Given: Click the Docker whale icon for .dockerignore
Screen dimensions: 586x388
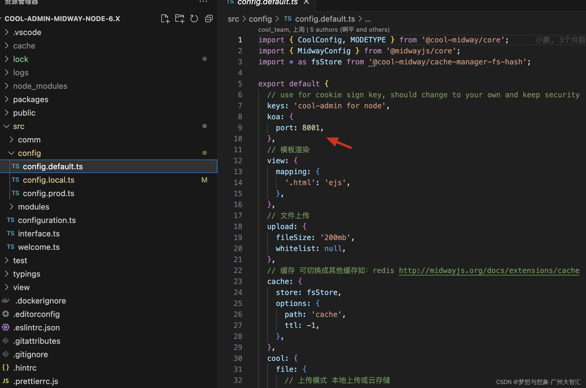Looking at the screenshot, I should click(6, 300).
